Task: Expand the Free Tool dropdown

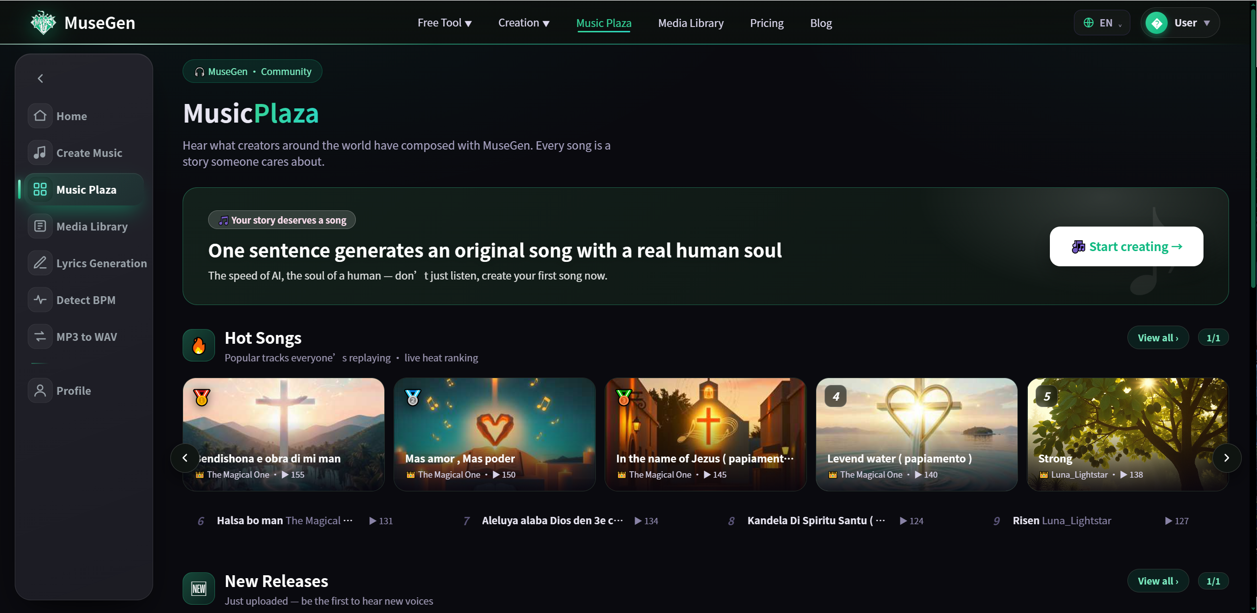Action: click(445, 23)
